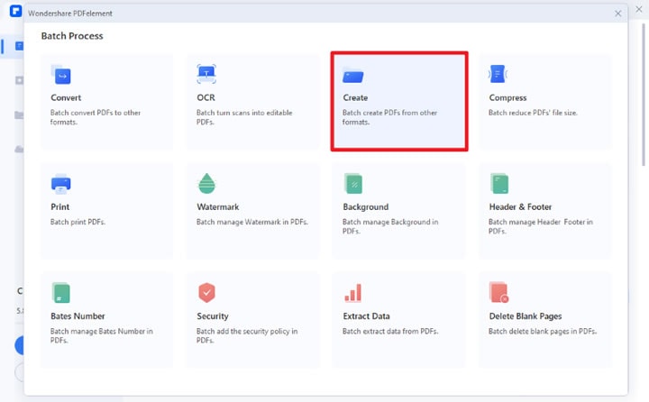Select the Watermark droplet icon
The height and width of the screenshot is (402, 649).
[x=206, y=184]
